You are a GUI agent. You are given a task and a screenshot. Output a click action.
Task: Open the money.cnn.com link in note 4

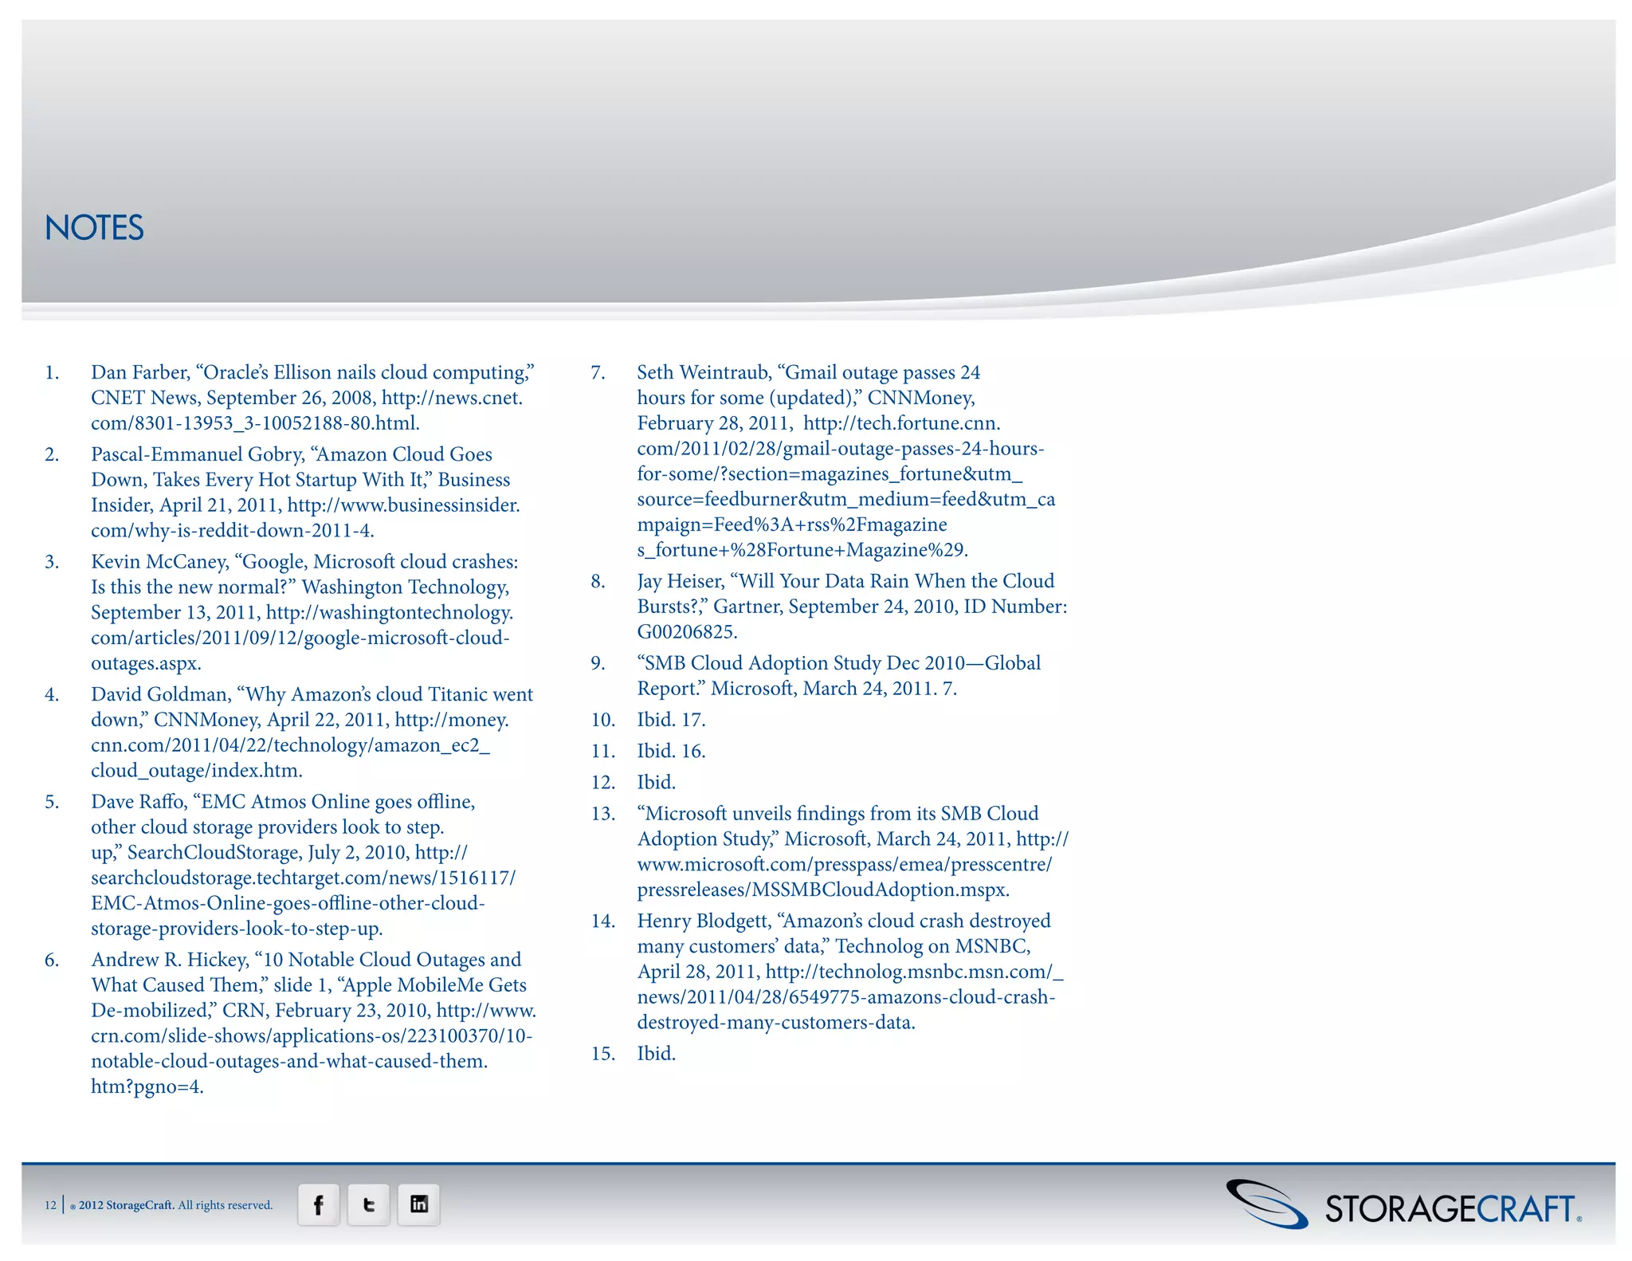click(x=300, y=745)
